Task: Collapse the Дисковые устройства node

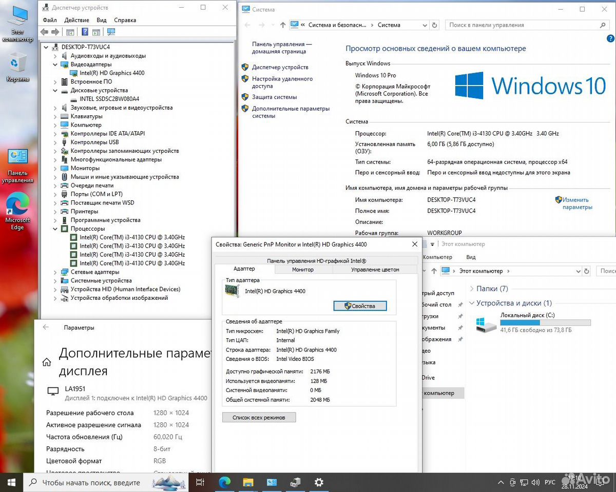Action: pos(55,90)
